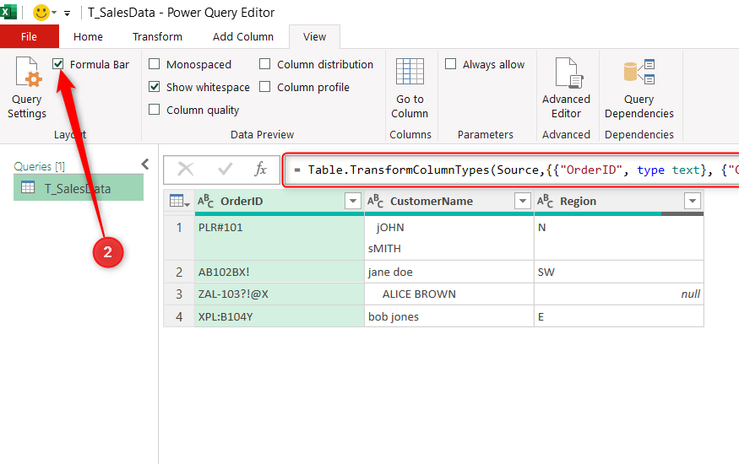This screenshot has height=464, width=739.
Task: Switch to the Transform tab
Action: pos(157,37)
